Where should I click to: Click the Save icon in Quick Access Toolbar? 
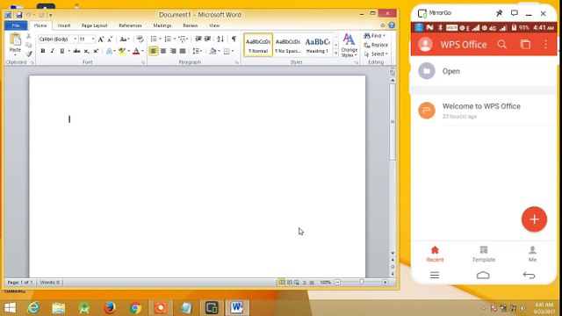(19, 15)
